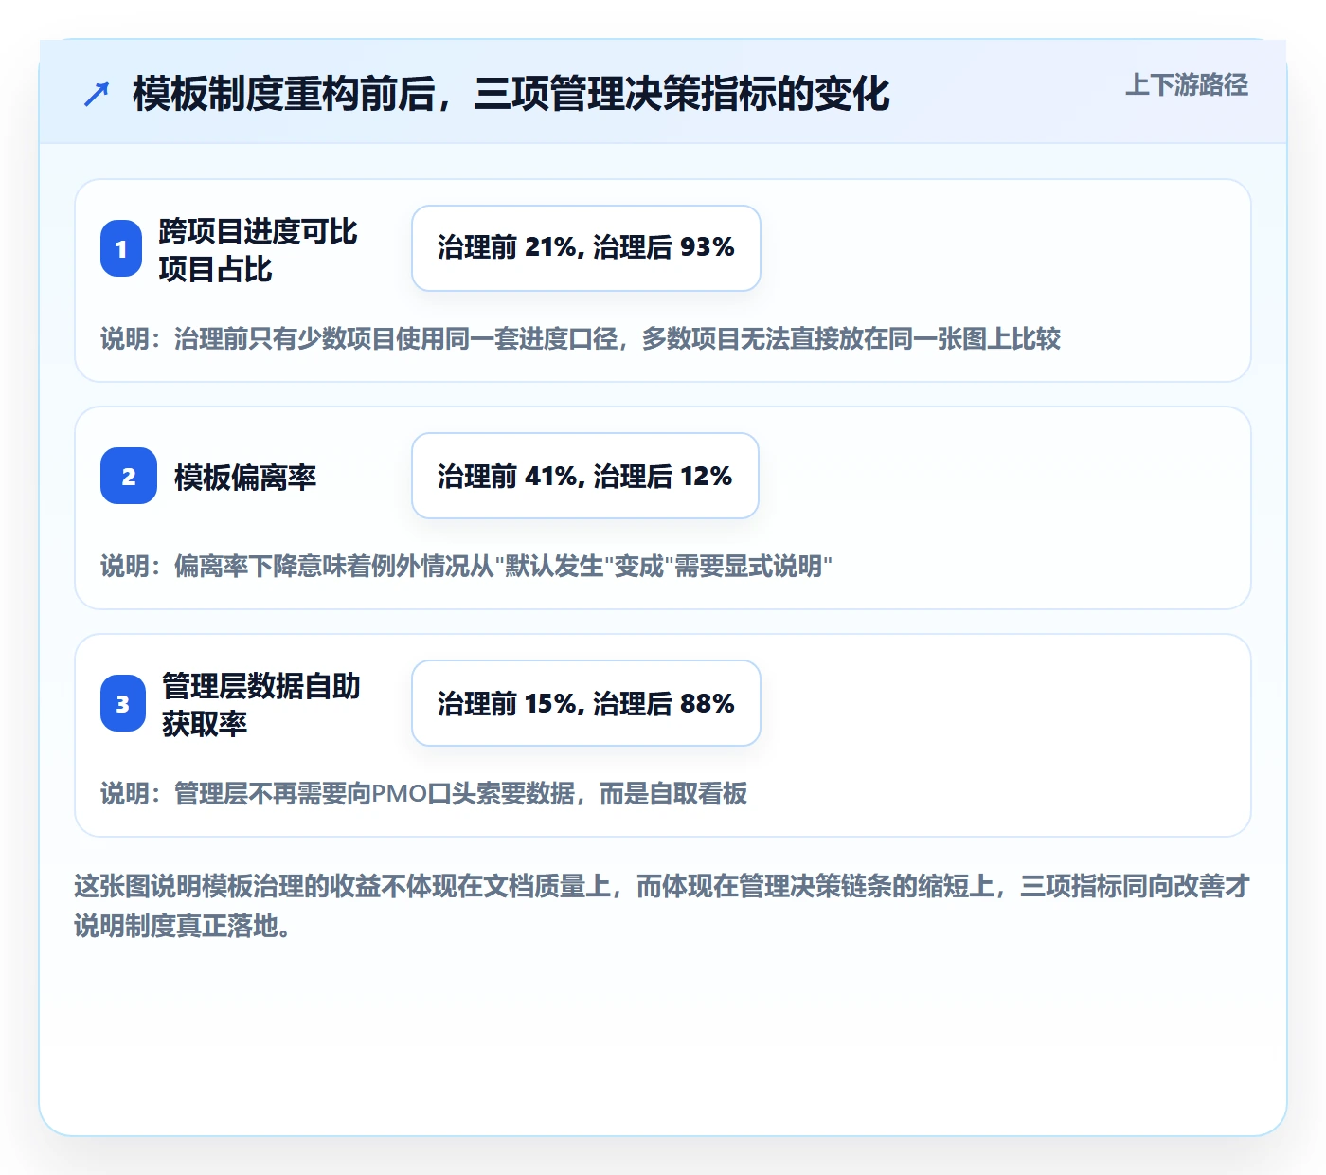Click the number 1 badge

[x=121, y=248]
